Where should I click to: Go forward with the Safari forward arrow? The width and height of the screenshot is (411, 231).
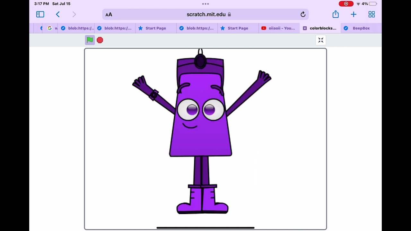[x=74, y=14]
